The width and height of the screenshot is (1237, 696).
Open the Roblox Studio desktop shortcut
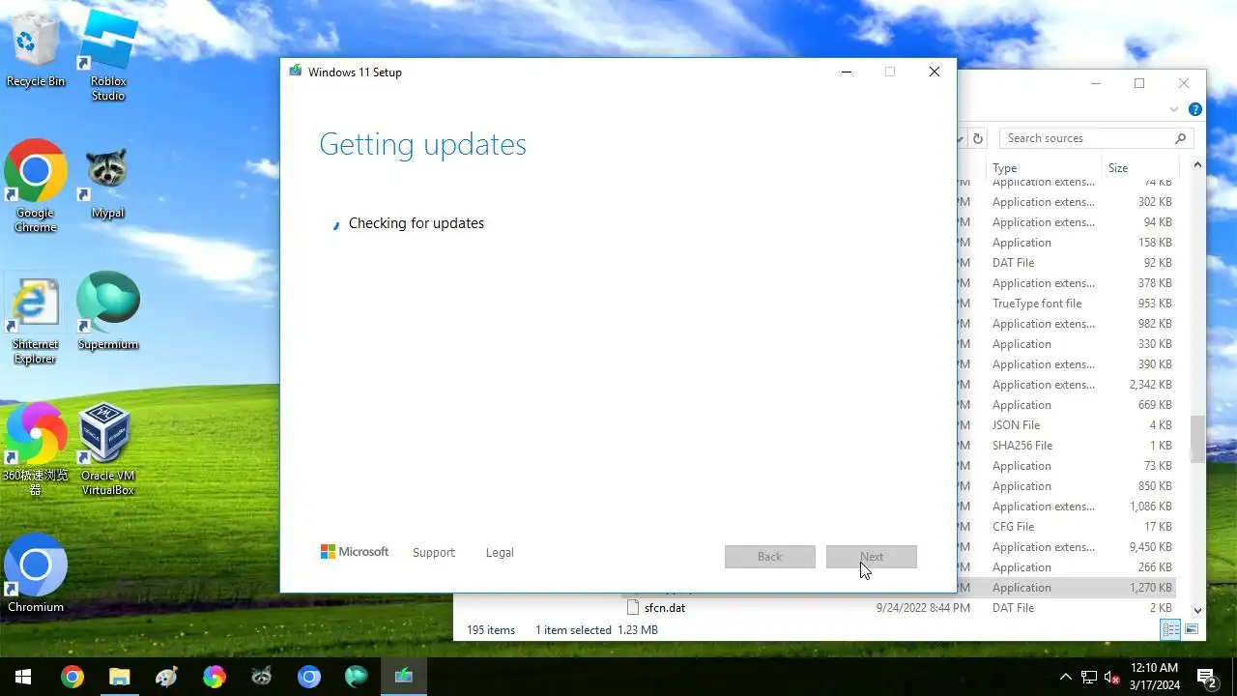coord(108,54)
